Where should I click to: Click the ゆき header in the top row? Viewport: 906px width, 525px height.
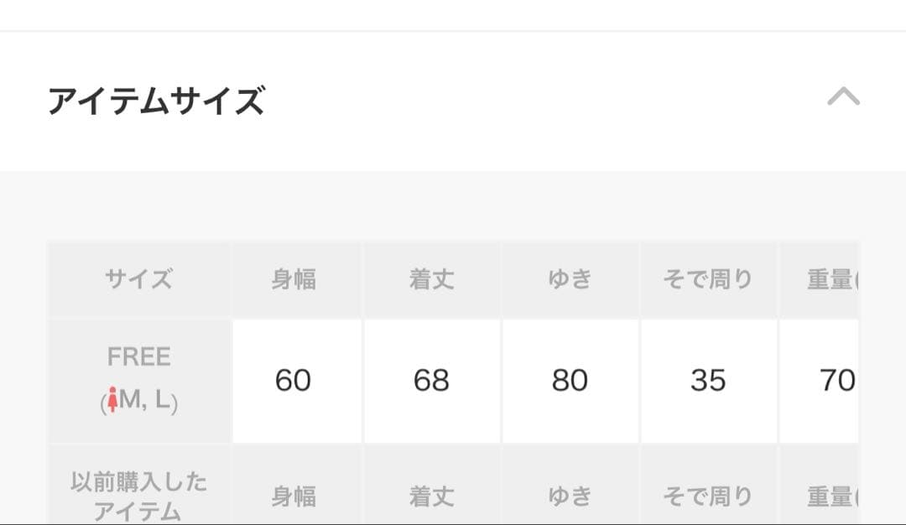tap(570, 279)
